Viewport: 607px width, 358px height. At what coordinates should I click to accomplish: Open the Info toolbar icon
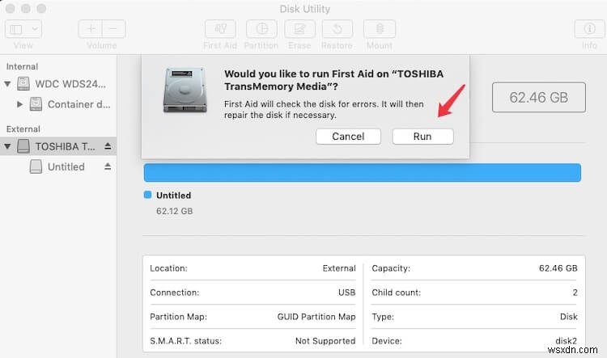click(589, 28)
